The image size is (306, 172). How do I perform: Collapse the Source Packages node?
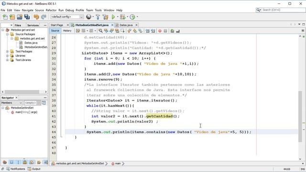pyautogui.click(x=8, y=34)
